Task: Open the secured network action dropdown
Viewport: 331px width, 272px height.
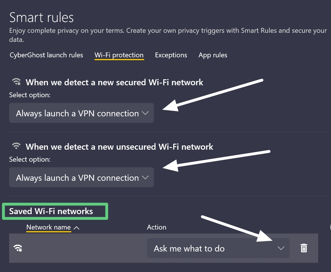Action: coord(81,113)
